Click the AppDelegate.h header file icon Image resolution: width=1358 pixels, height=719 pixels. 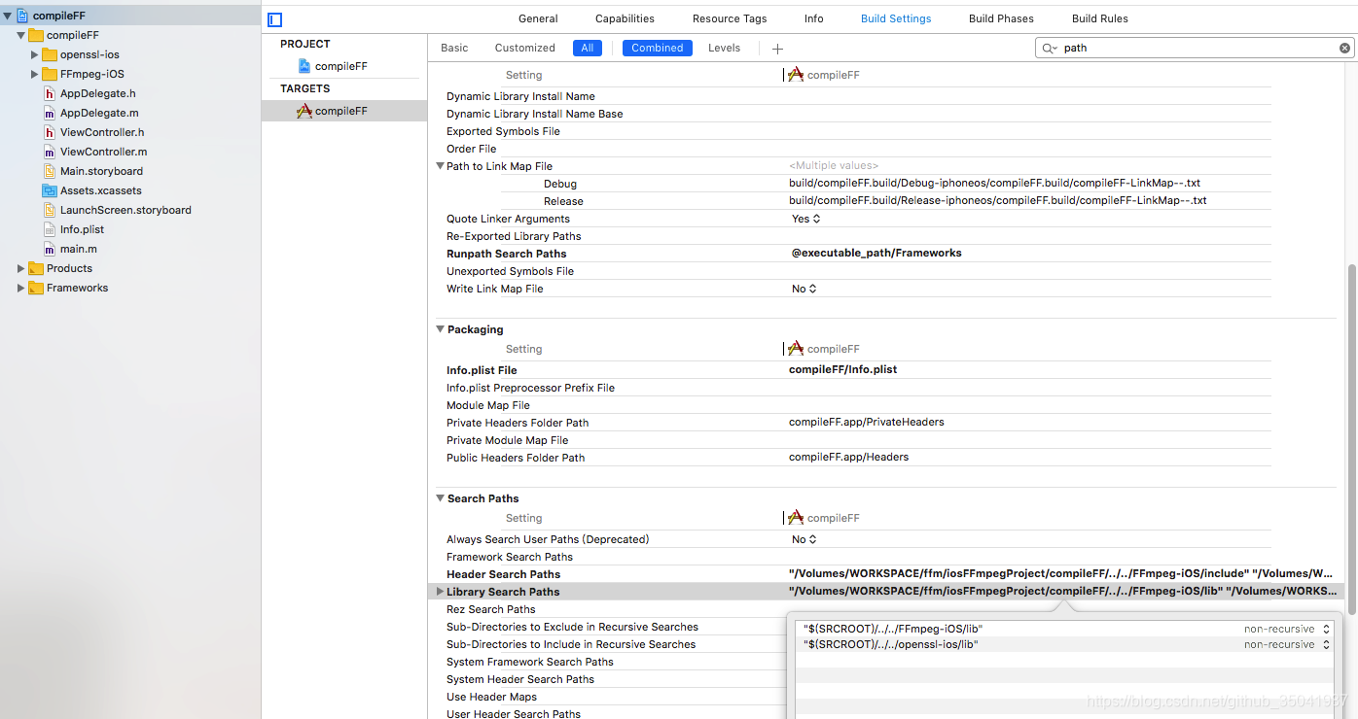click(x=51, y=93)
